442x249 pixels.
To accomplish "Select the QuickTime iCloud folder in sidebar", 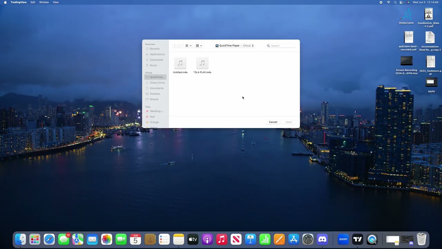I will 155,77.
